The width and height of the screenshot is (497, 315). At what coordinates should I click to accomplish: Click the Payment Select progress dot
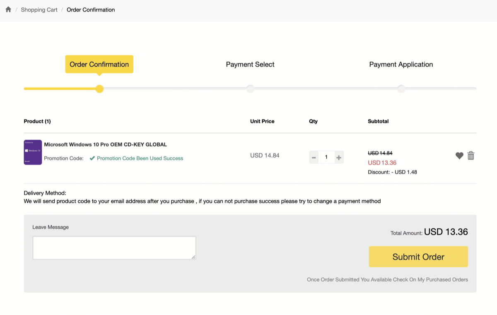(250, 89)
